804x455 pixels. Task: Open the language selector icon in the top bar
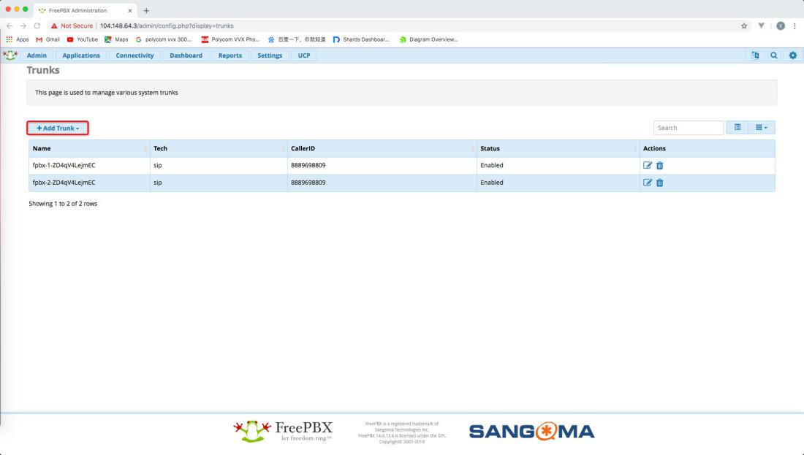(754, 56)
